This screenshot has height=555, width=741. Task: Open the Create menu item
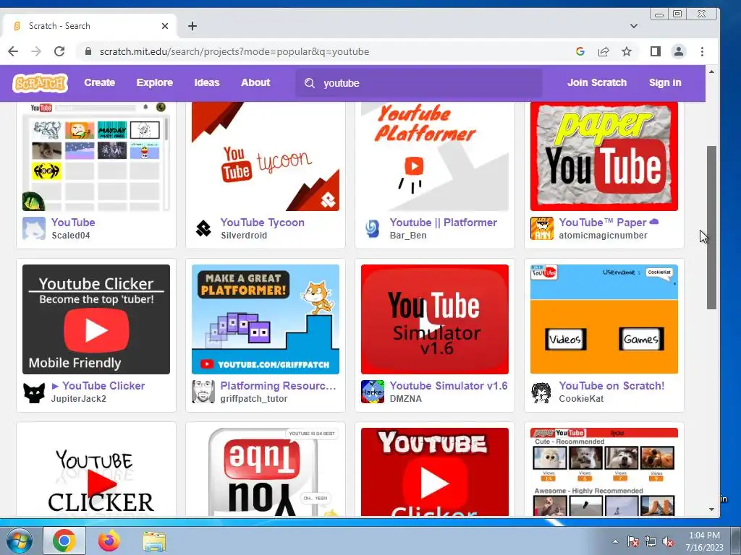tap(100, 82)
